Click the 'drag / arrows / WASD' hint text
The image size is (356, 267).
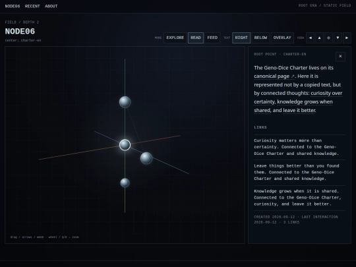pos(45,237)
